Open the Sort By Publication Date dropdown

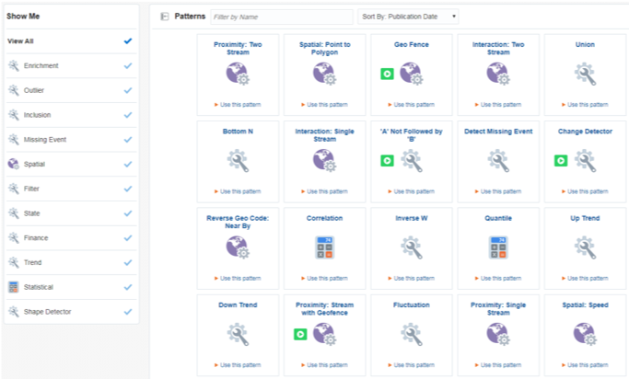pos(408,17)
